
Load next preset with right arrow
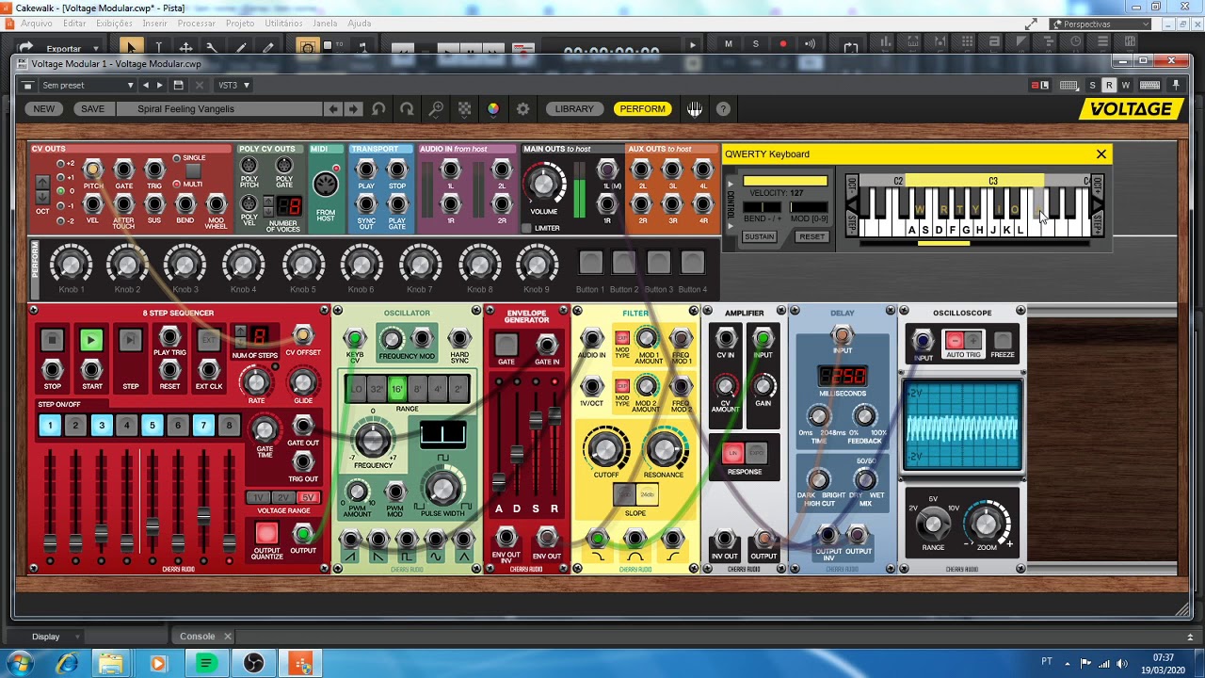coord(353,109)
